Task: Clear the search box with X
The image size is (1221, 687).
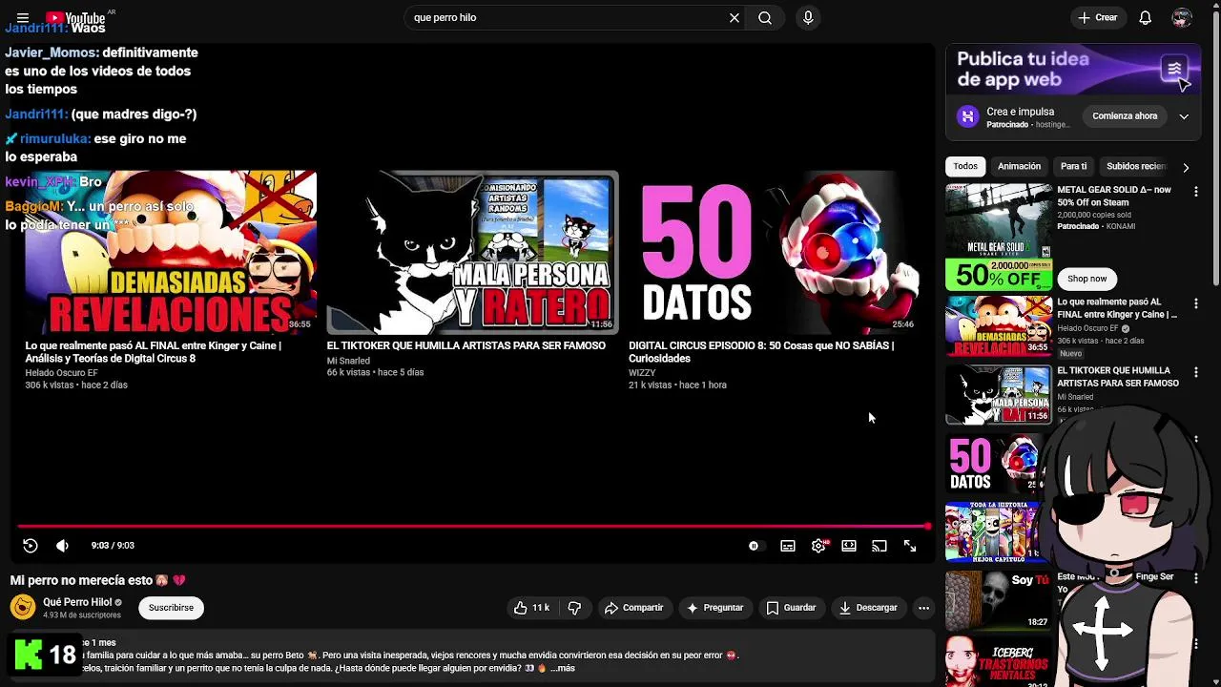Action: tap(735, 18)
